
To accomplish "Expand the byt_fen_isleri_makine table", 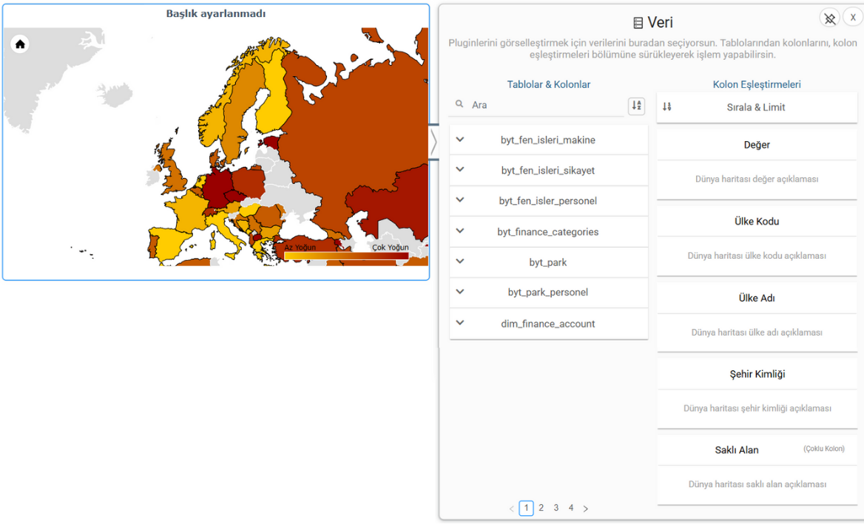I will 460,140.
